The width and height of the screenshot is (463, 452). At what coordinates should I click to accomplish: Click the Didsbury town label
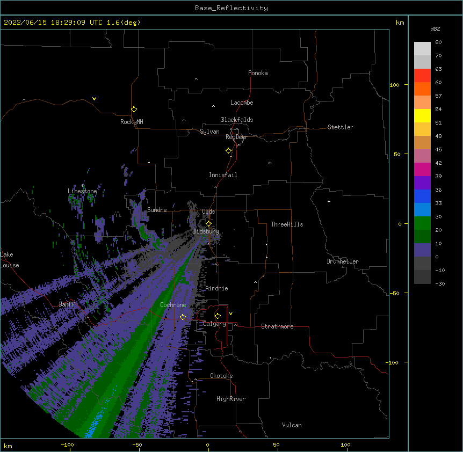[x=206, y=231]
